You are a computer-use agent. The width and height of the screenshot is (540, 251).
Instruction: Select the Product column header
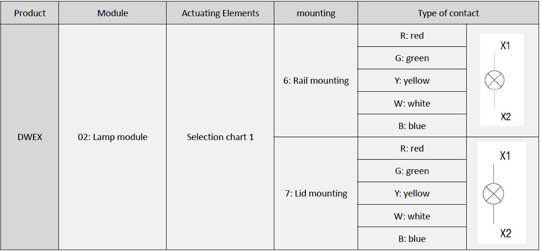[30, 13]
